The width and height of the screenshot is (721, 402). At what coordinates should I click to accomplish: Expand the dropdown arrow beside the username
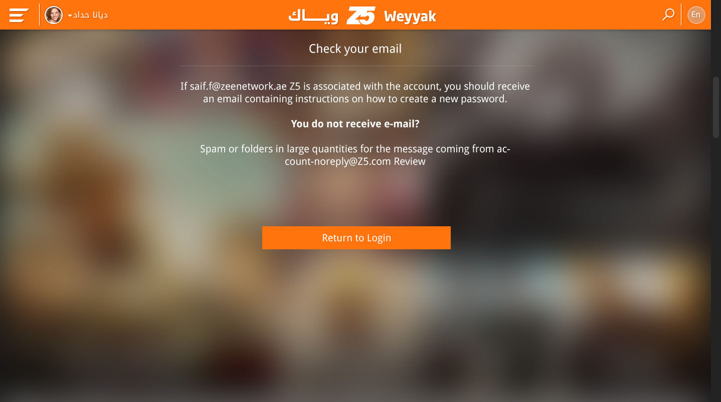(70, 16)
